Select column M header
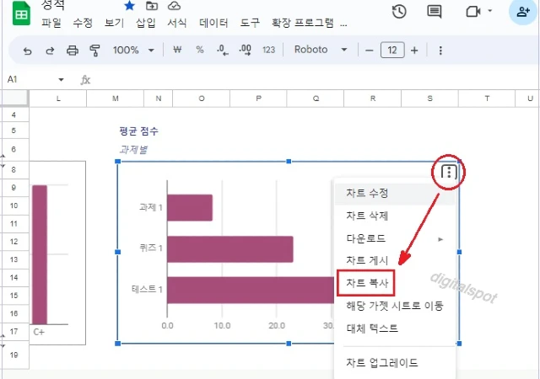The width and height of the screenshot is (540, 379). (x=115, y=99)
